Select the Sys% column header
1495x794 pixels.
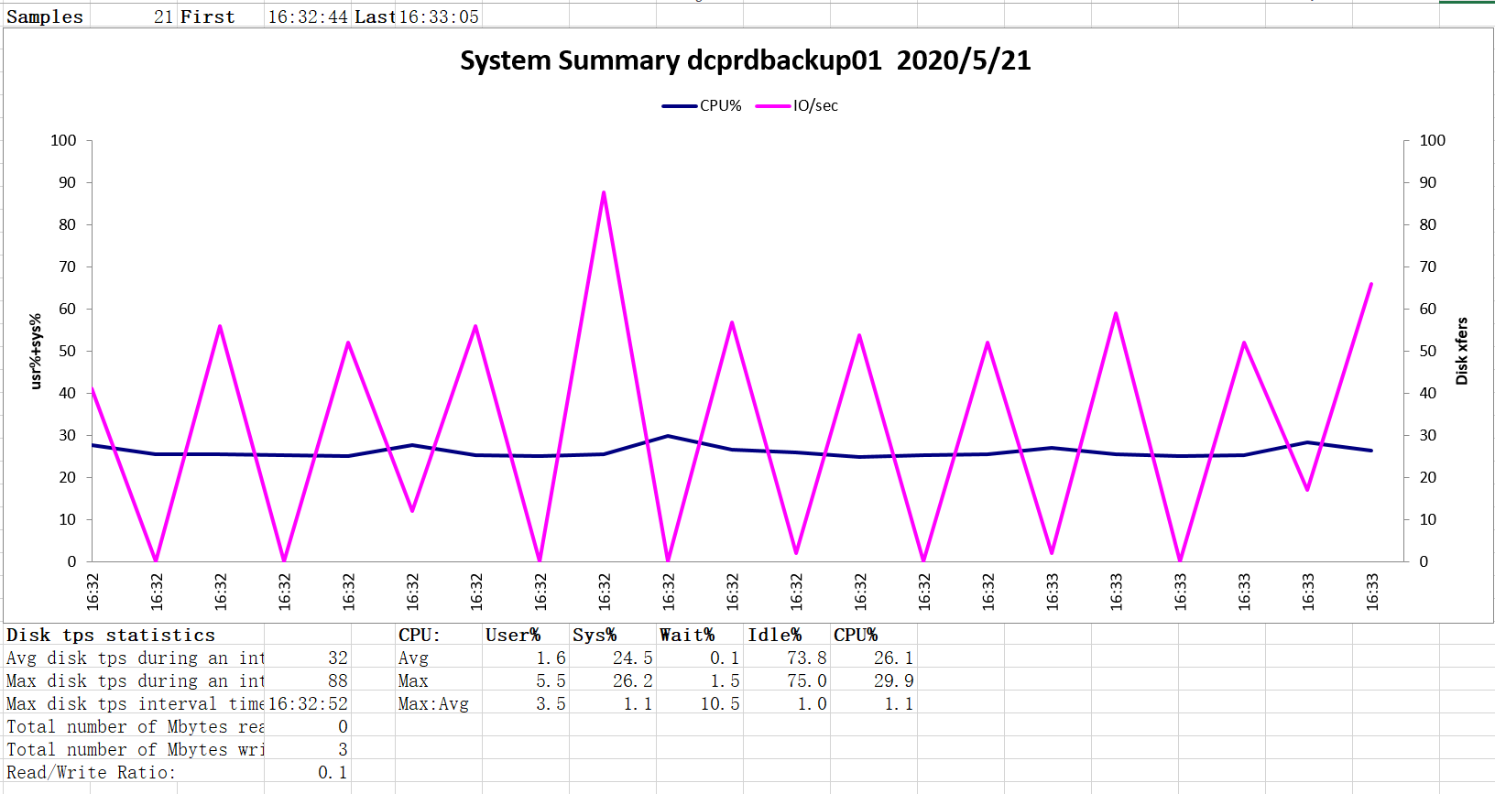613,635
